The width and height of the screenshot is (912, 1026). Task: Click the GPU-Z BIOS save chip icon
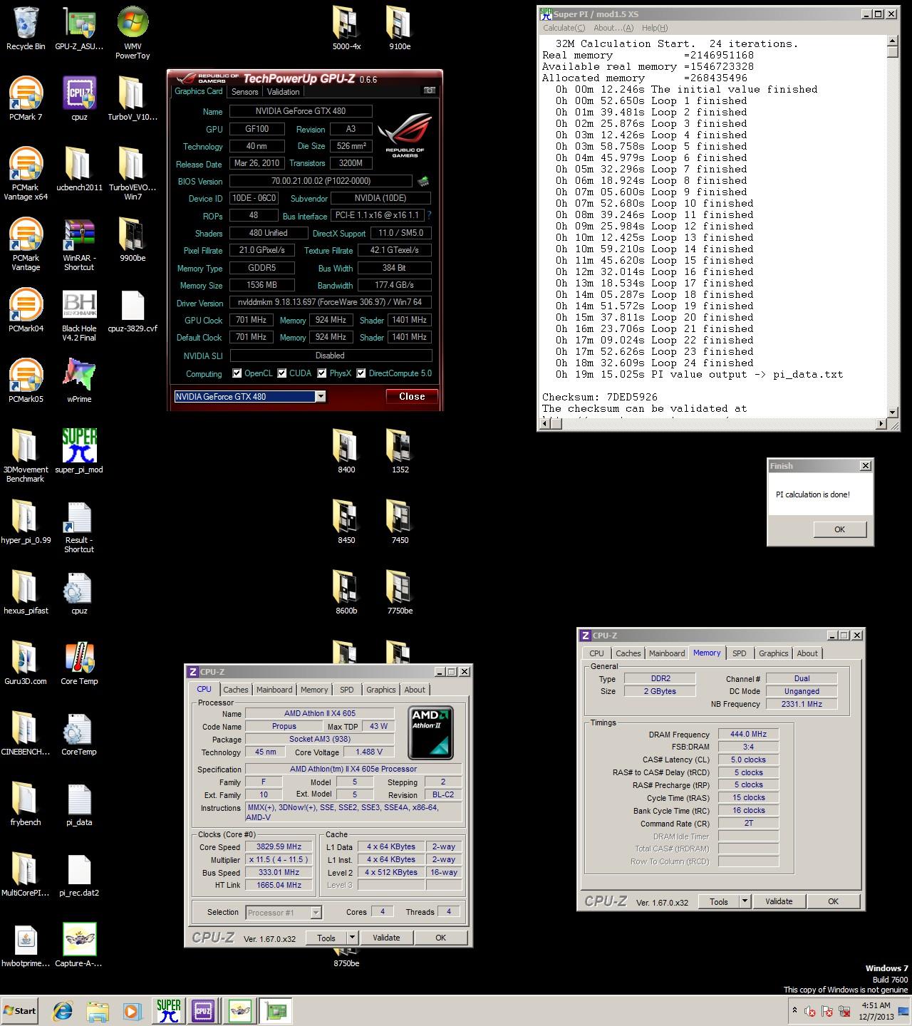[424, 181]
